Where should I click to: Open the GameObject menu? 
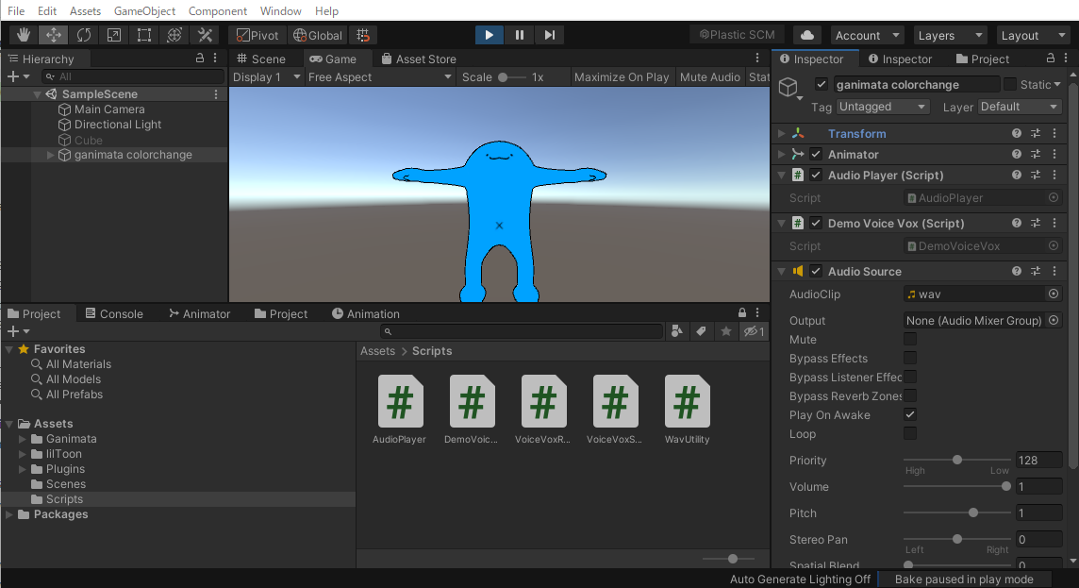[143, 10]
